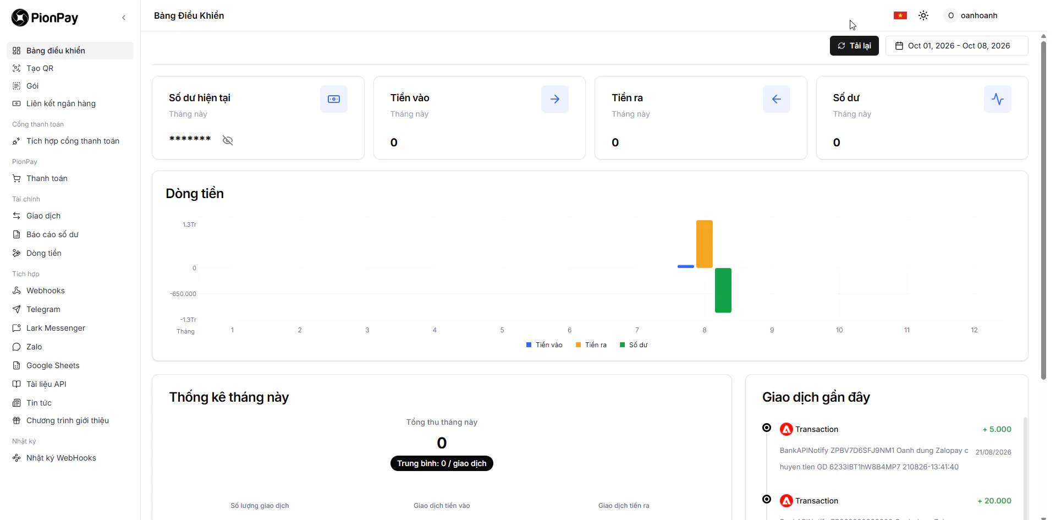Click the green Số dư bar for month 8
Image resolution: width=1056 pixels, height=520 pixels.
coord(723,290)
